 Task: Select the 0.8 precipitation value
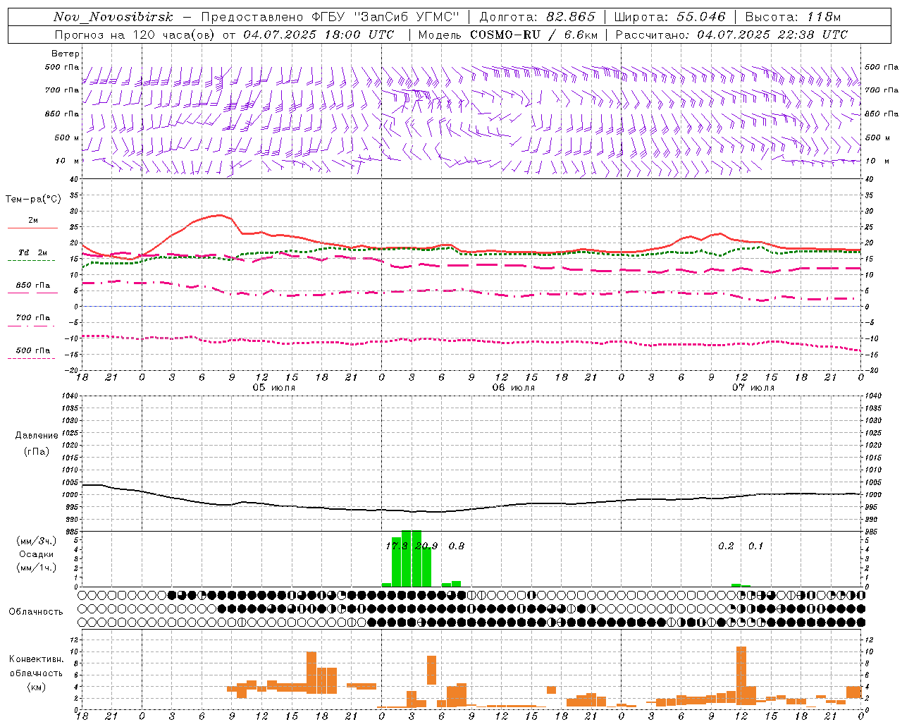click(457, 546)
